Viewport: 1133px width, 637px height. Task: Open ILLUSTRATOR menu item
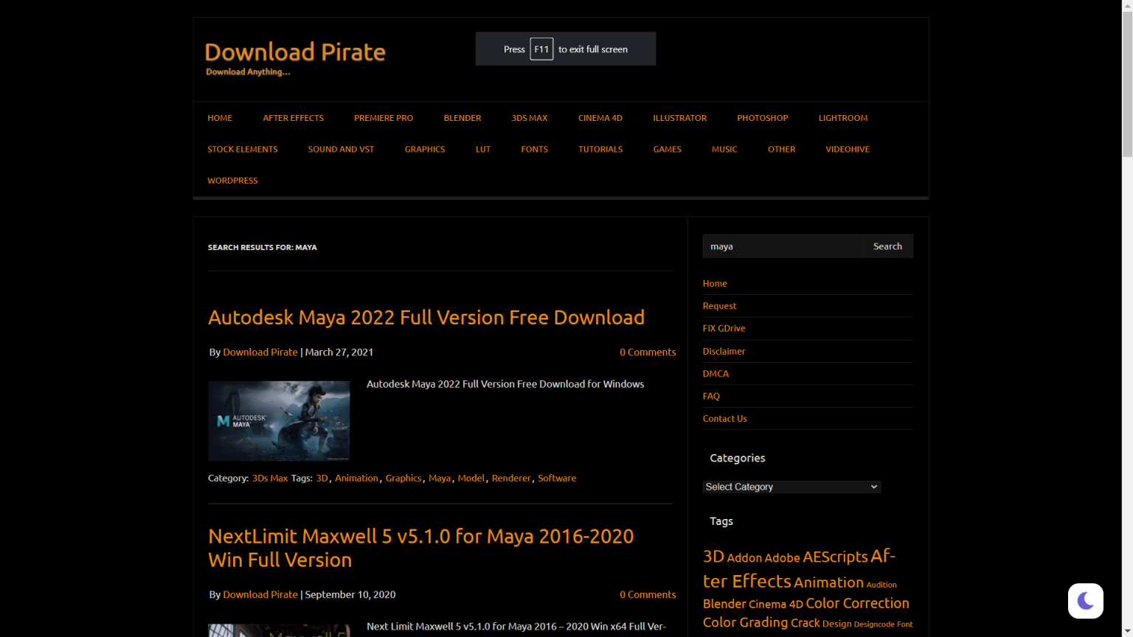click(x=679, y=118)
